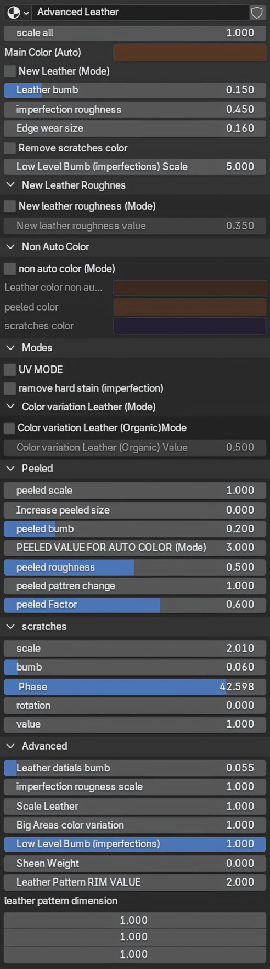Click the Sheen Weight field

pyautogui.click(x=135, y=864)
